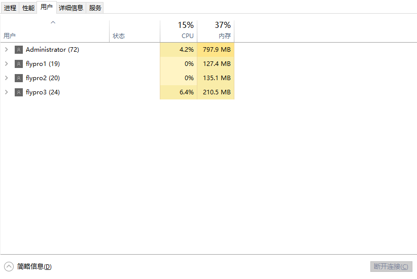Click the sort arrow above 用户 column
Image resolution: width=417 pixels, height=279 pixels.
point(53,22)
